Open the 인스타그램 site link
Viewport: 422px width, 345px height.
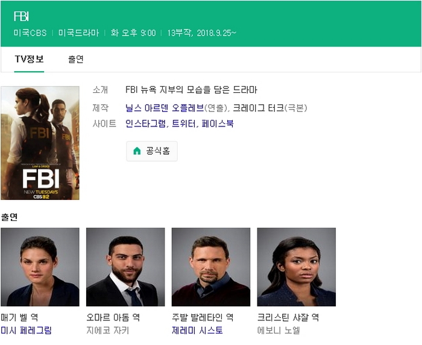point(146,123)
